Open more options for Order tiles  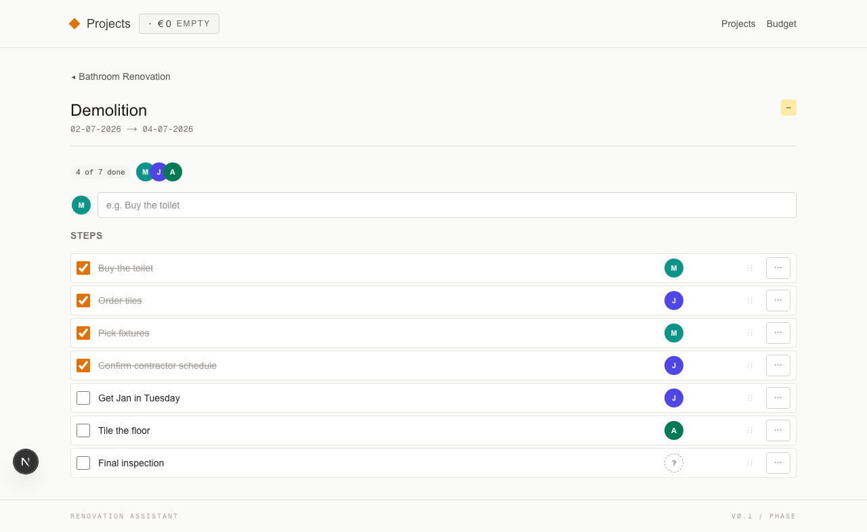[778, 301]
